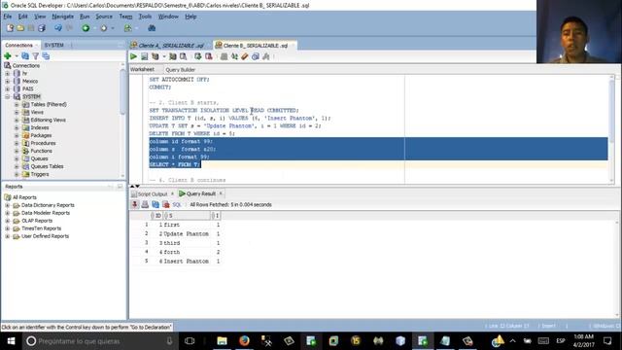Viewport: 622px width, 350px height.
Task: Click the Commit icon in worksheet toolbar
Action: click(198, 56)
